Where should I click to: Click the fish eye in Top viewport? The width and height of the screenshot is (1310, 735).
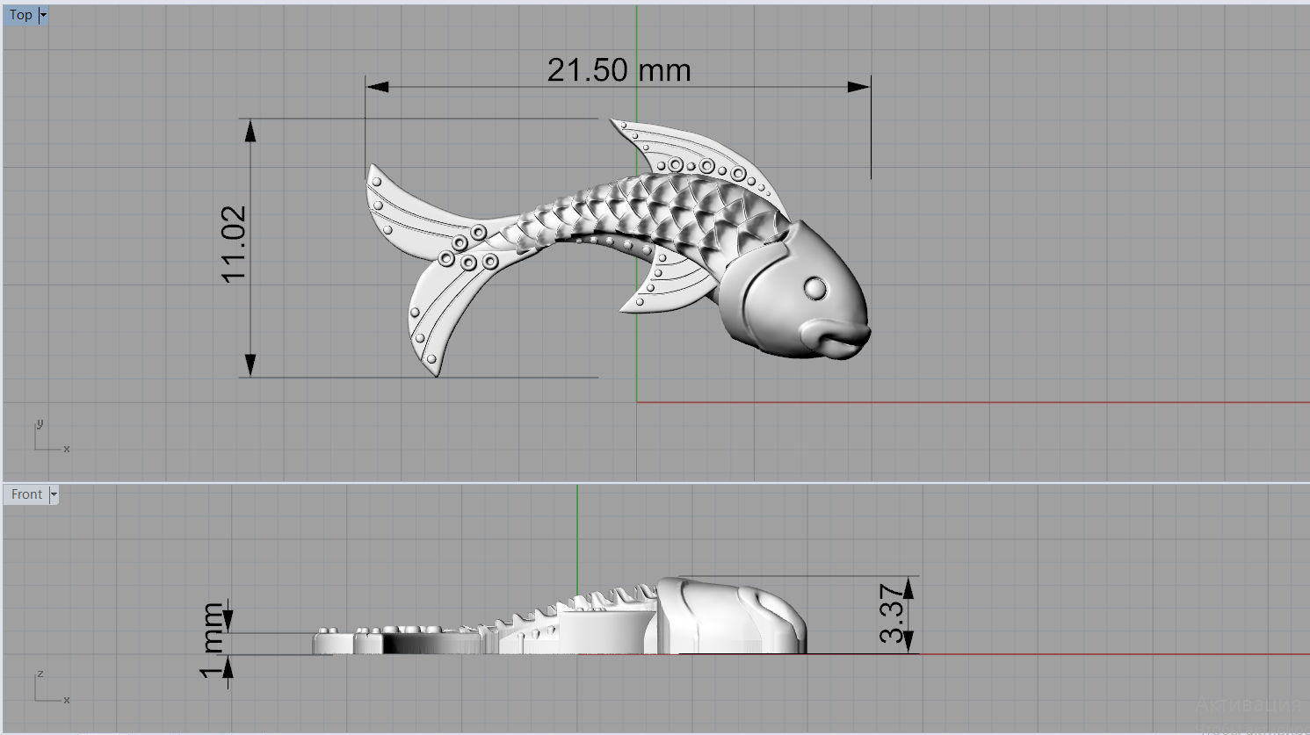click(x=814, y=287)
